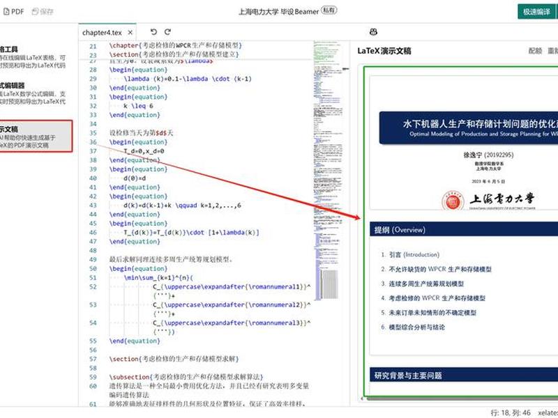Screen dimensions: 558x418
Task: Click the code line \min\sum_{k=1}^{n}(
Action: pyautogui.click(x=159, y=277)
